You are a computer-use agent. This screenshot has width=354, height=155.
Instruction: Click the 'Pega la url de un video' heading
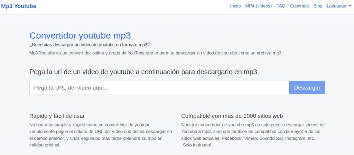point(143,72)
